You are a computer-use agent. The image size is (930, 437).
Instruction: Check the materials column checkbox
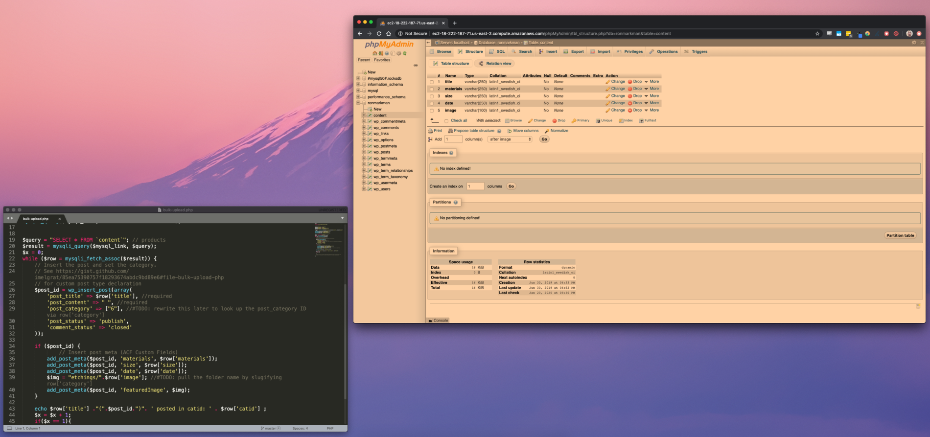point(432,89)
